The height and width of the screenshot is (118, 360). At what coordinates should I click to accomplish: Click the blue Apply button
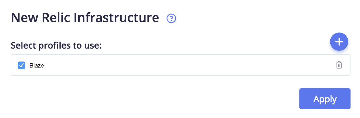pyautogui.click(x=325, y=99)
